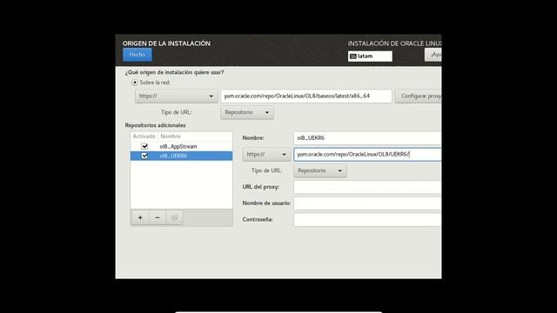The width and height of the screenshot is (557, 313).
Task: Edit the Nombre field containing ol8_UEKR6
Action: point(367,138)
